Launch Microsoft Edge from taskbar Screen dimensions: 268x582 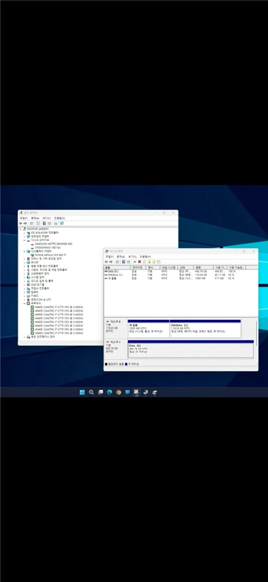point(109,392)
